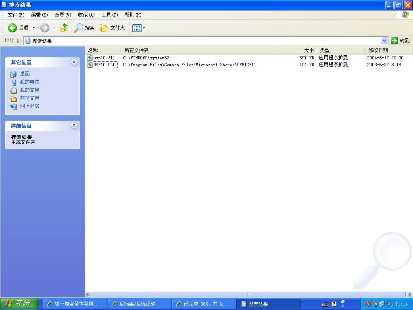413x310 pixels.
Task: Click the 2003-6-27 8:18 date cell
Action: 384,65
